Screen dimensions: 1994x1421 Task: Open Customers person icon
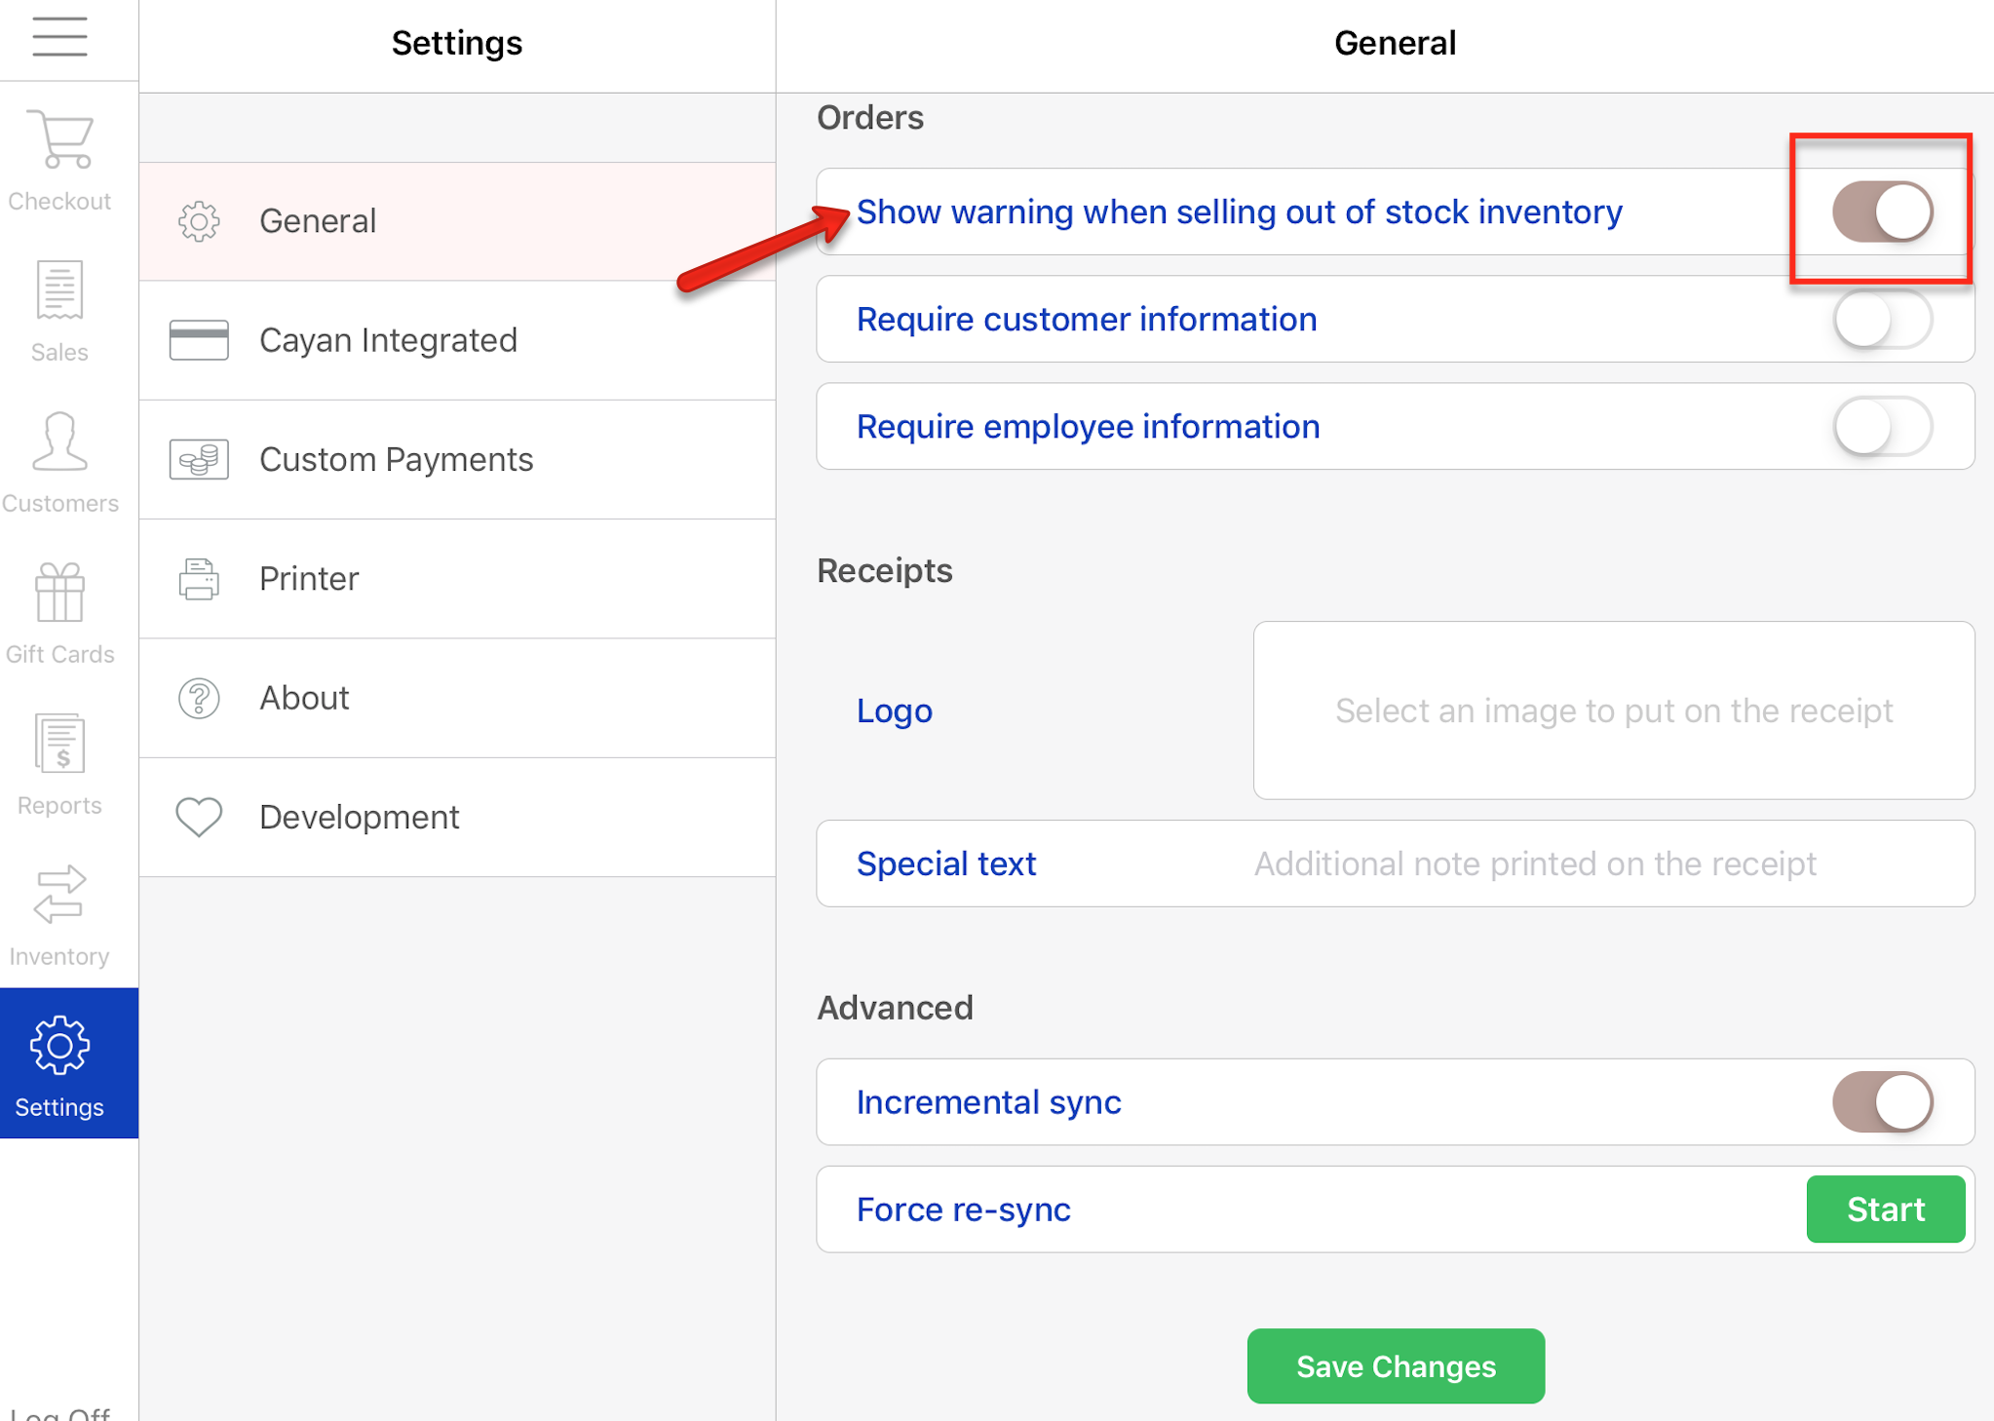click(x=59, y=441)
